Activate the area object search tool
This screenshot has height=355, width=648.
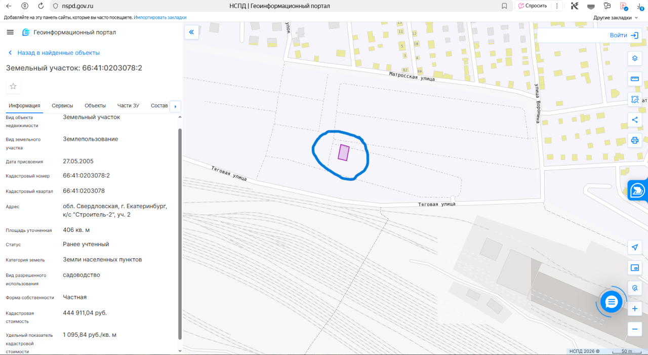[x=634, y=99]
